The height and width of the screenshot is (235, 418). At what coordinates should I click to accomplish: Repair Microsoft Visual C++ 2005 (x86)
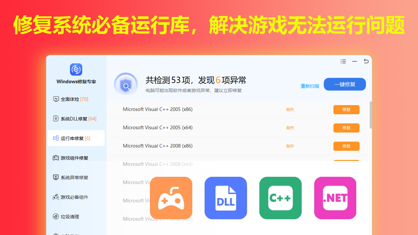click(x=346, y=110)
